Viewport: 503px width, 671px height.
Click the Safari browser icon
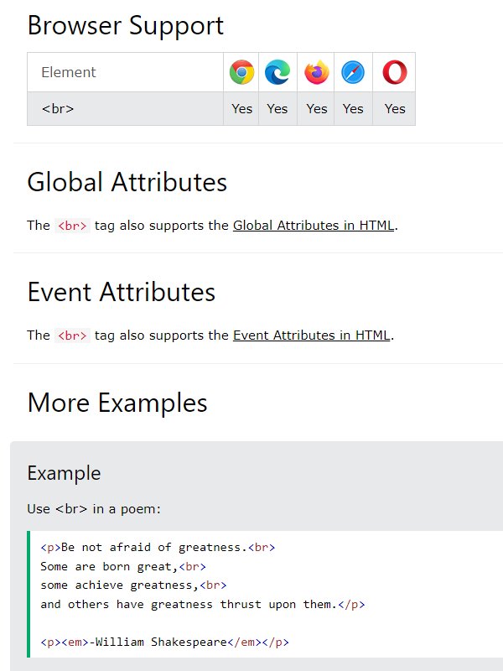click(x=353, y=72)
